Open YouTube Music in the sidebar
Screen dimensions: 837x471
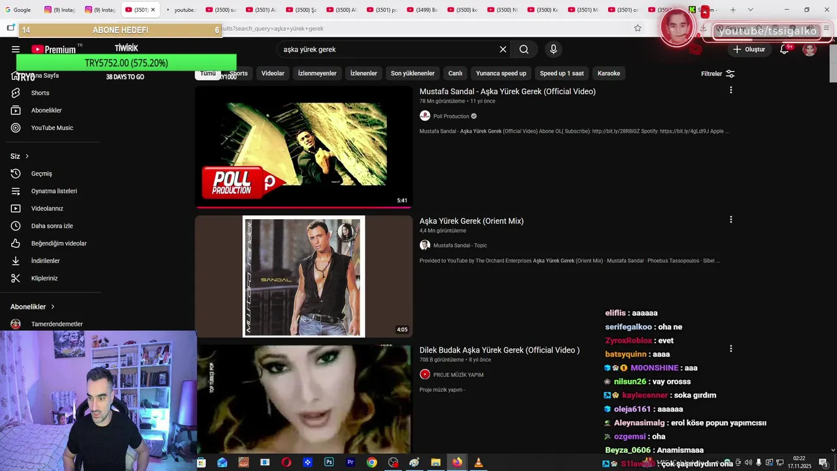click(x=52, y=128)
